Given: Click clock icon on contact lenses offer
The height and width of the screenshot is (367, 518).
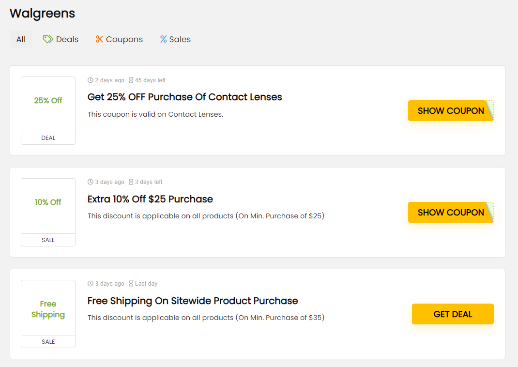Looking at the screenshot, I should 91,80.
